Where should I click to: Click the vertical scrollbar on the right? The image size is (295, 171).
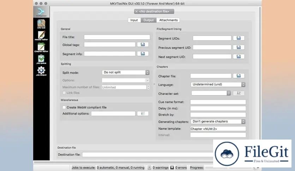click(x=260, y=72)
